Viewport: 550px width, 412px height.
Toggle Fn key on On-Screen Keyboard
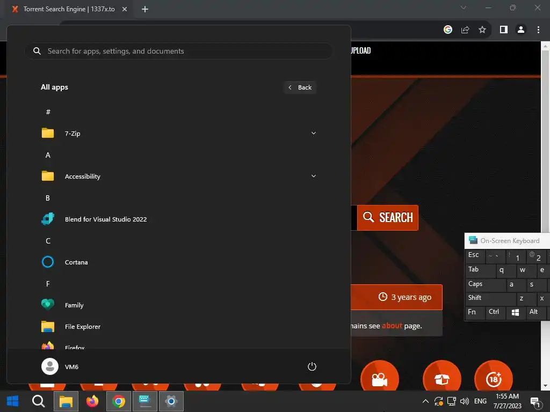pos(475,312)
